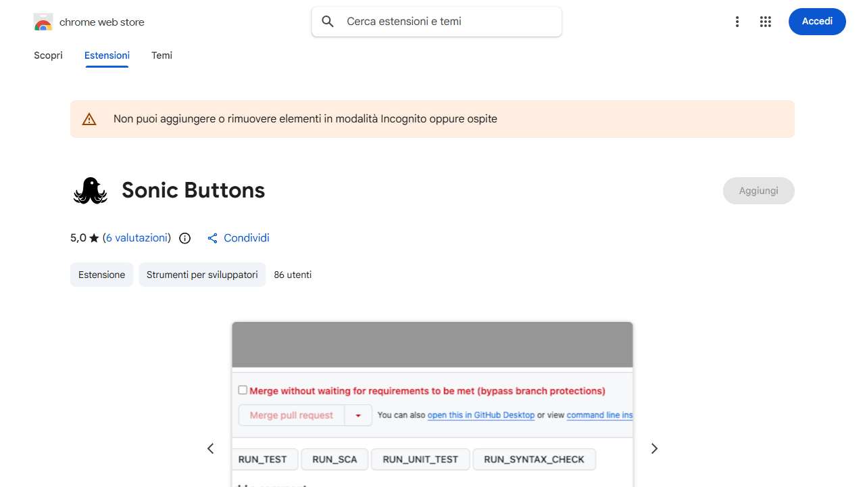Click the Aggiungi button
The height and width of the screenshot is (487, 865).
click(x=758, y=190)
